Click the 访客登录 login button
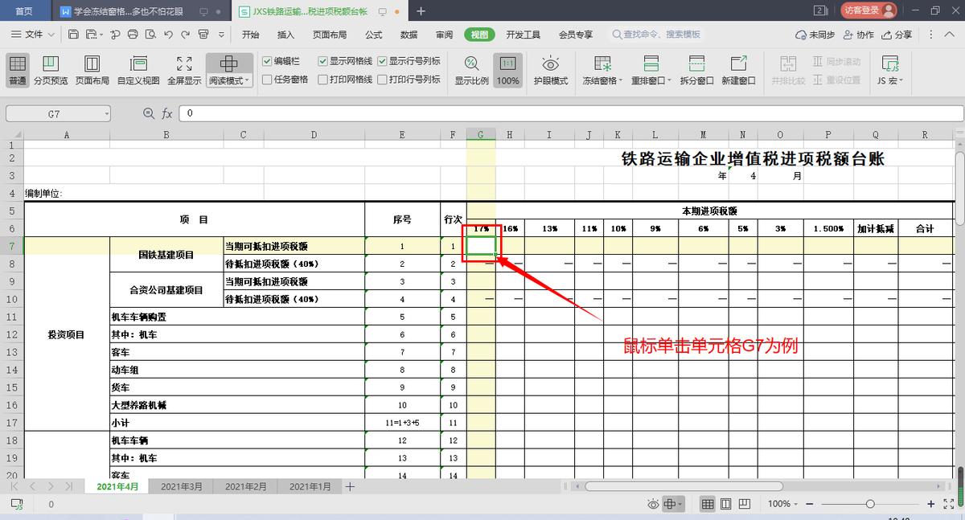 (862, 12)
